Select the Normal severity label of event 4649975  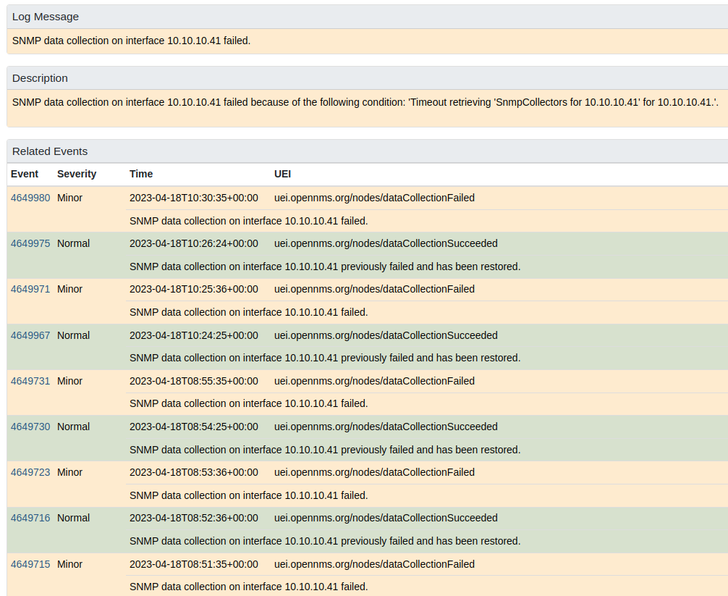pyautogui.click(x=73, y=243)
